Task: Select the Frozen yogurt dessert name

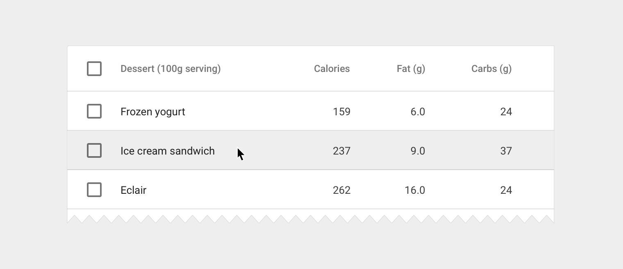Action: [x=153, y=112]
